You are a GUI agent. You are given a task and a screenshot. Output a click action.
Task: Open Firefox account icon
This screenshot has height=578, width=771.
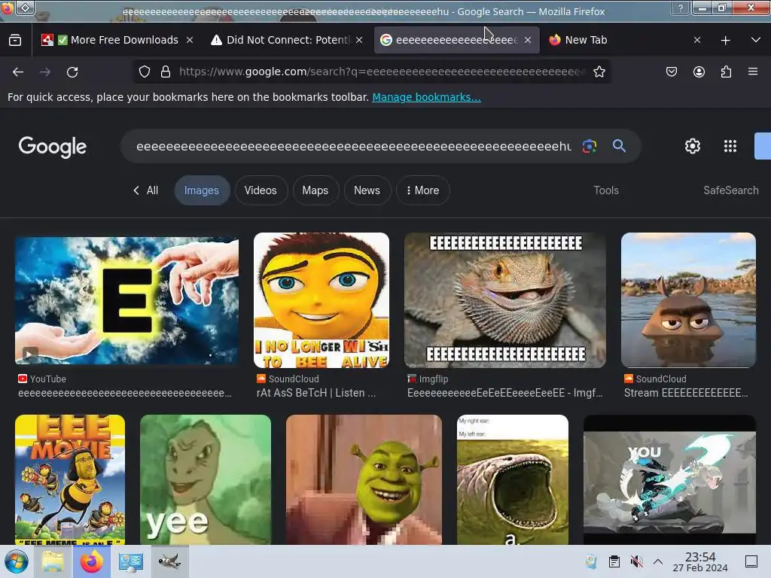pos(699,71)
